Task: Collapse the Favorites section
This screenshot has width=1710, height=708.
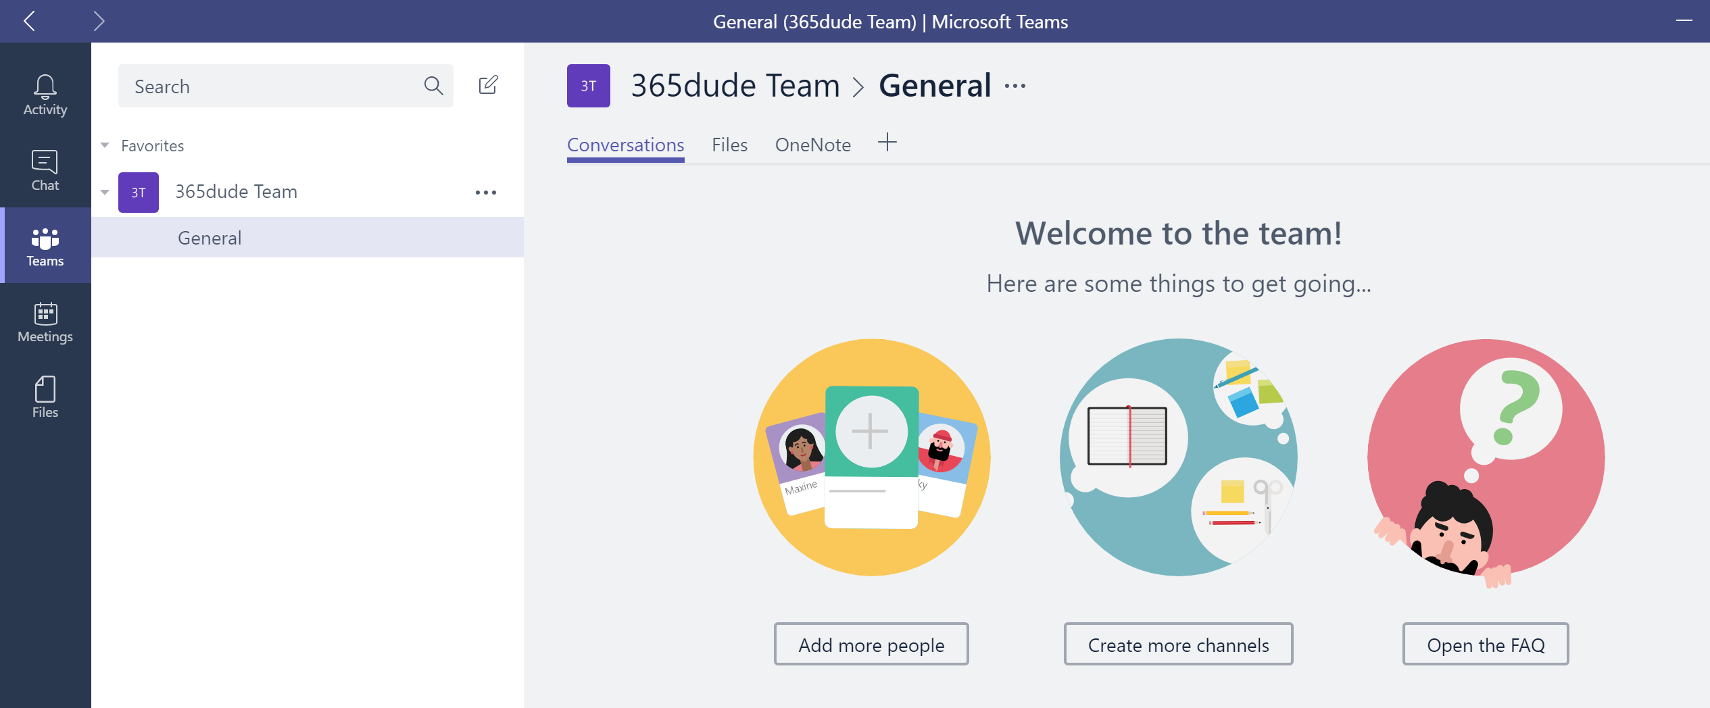Action: tap(105, 145)
